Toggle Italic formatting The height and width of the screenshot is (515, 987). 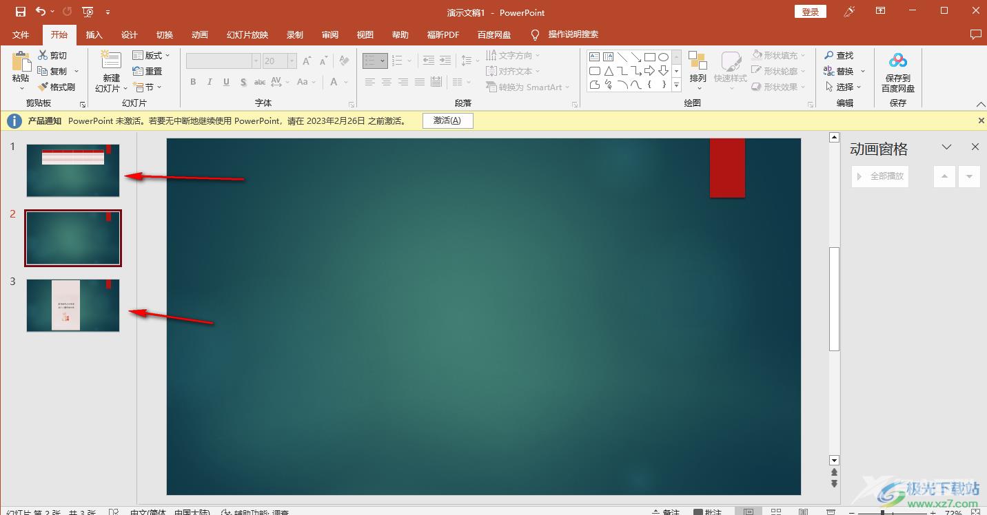point(210,82)
